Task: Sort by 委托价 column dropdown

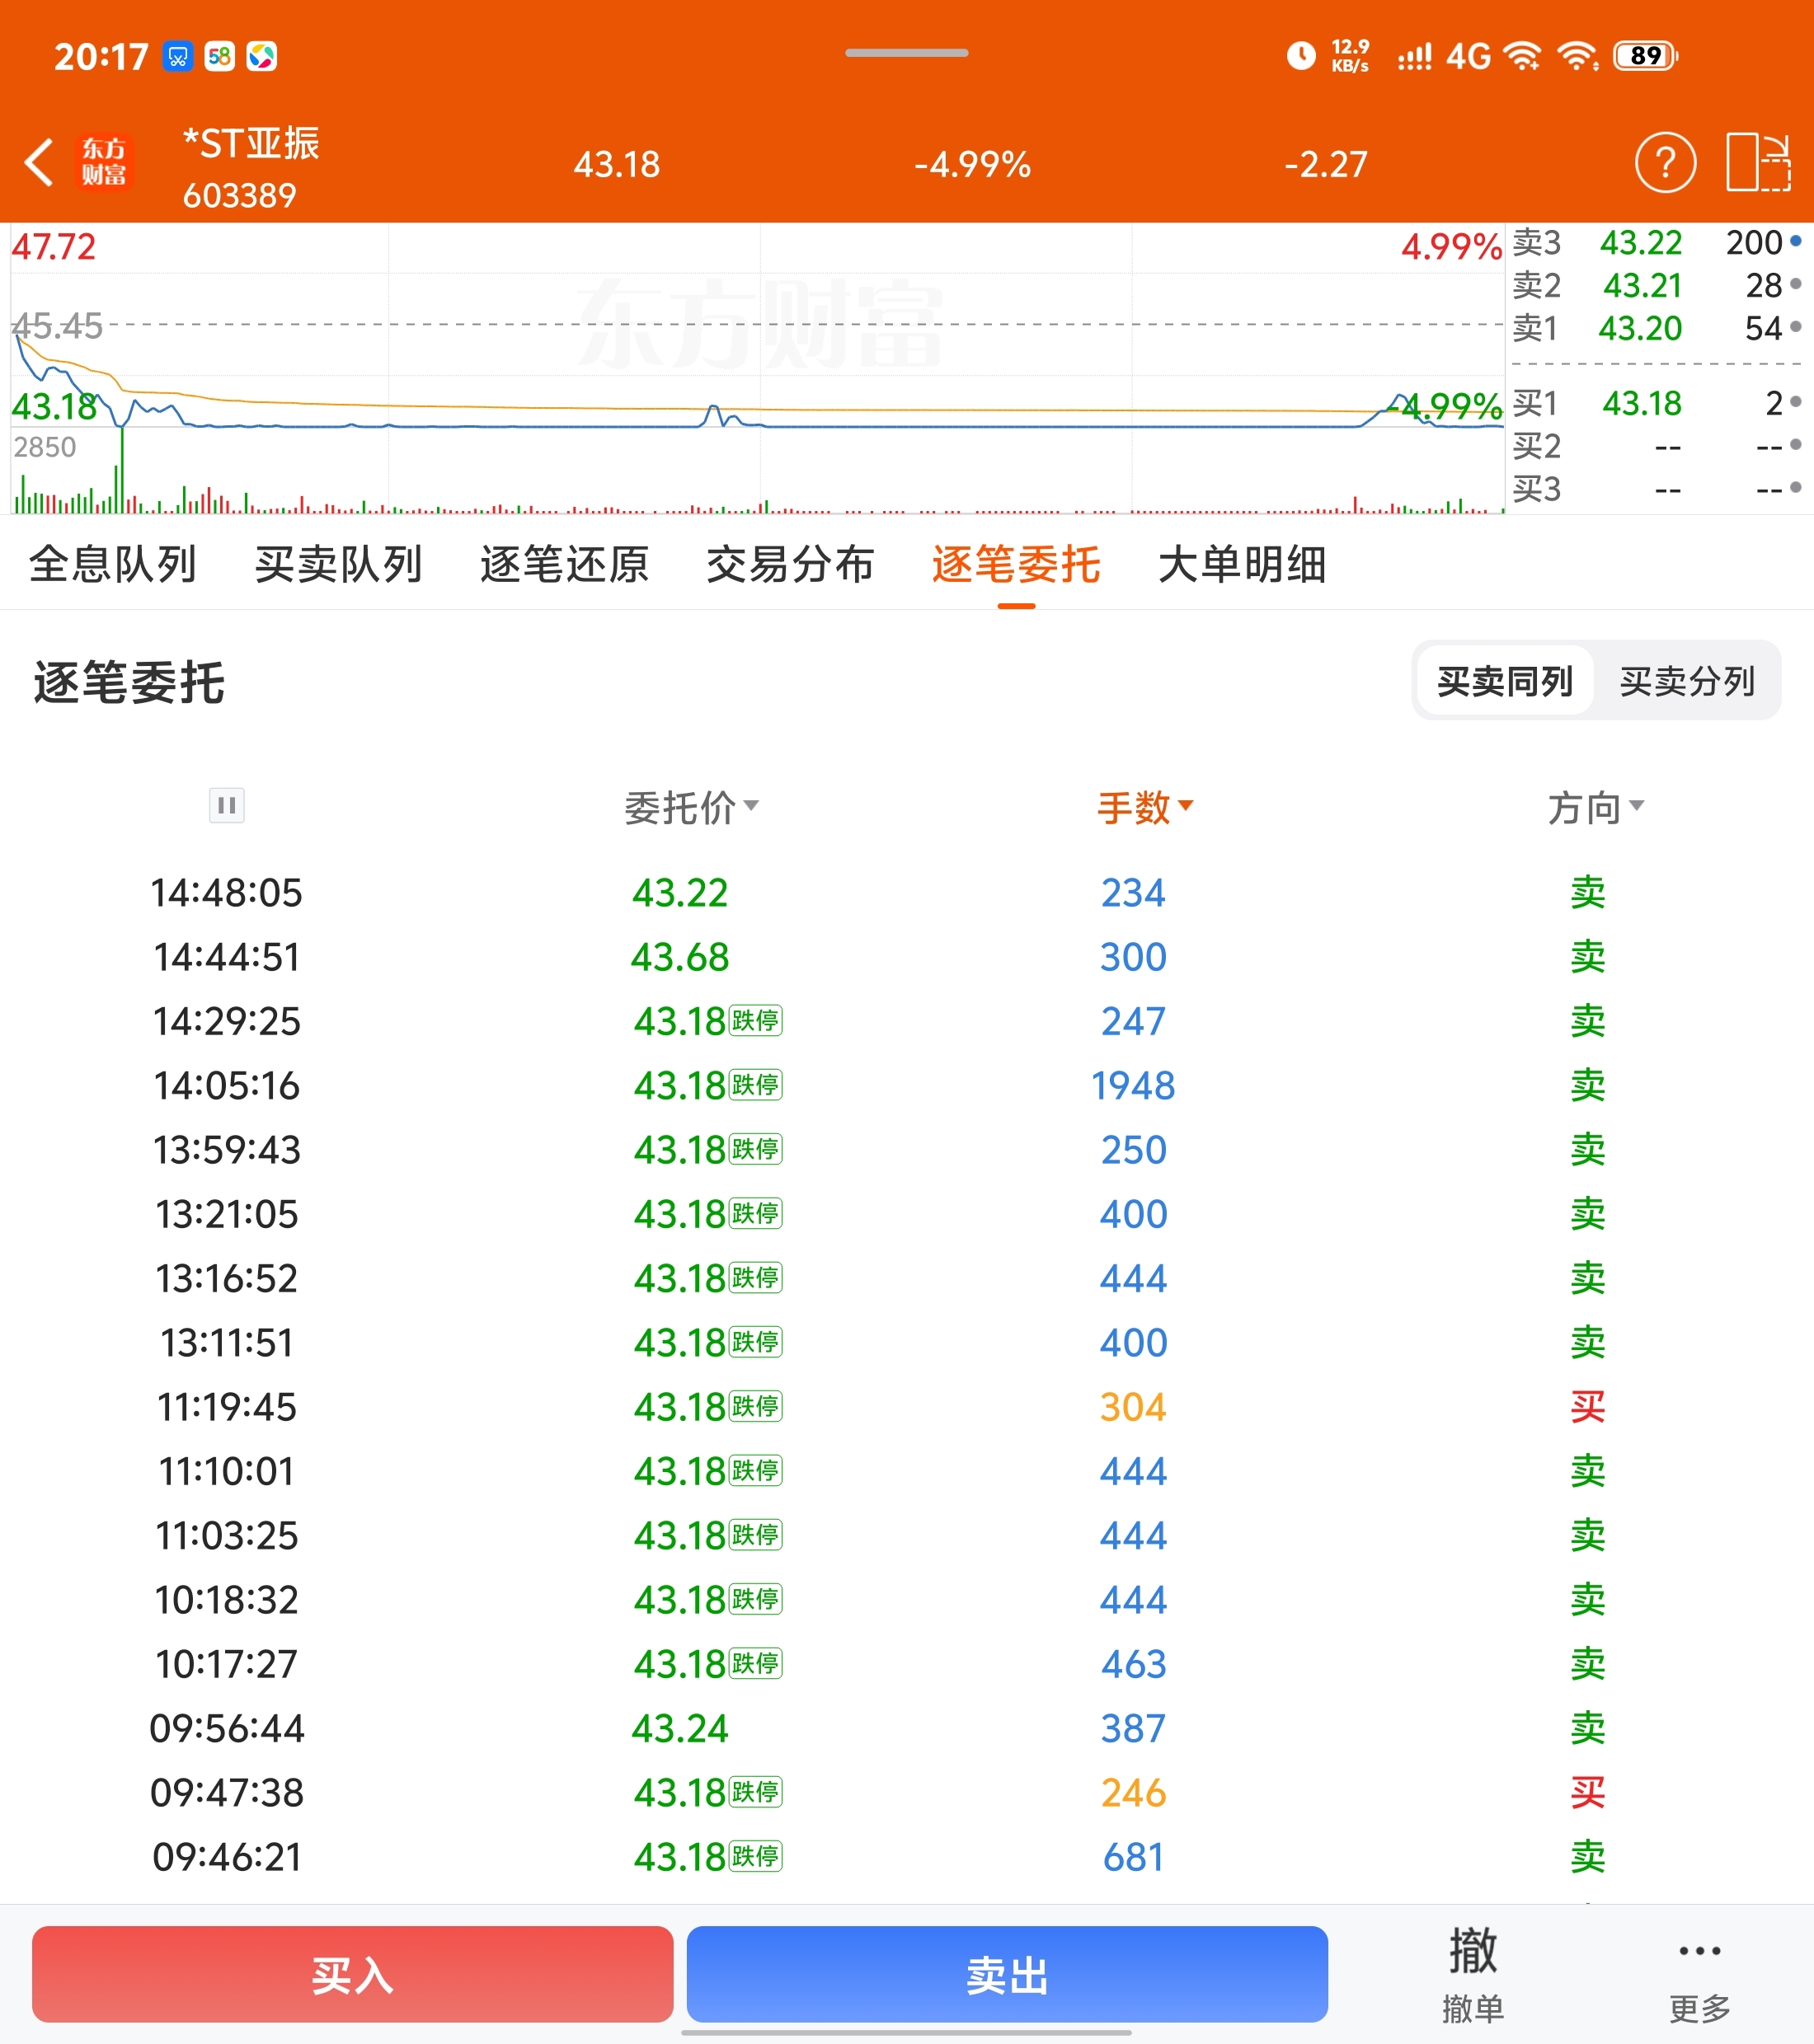Action: 691,808
